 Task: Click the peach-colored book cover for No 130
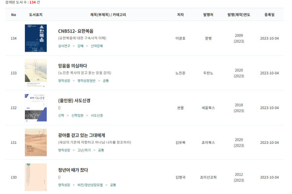click(36, 177)
